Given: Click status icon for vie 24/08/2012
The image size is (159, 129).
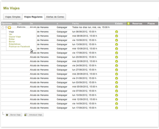Looking at the screenshot, I should [117, 66].
